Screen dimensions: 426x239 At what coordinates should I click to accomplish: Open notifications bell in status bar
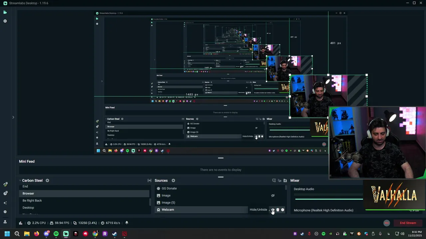(126, 223)
